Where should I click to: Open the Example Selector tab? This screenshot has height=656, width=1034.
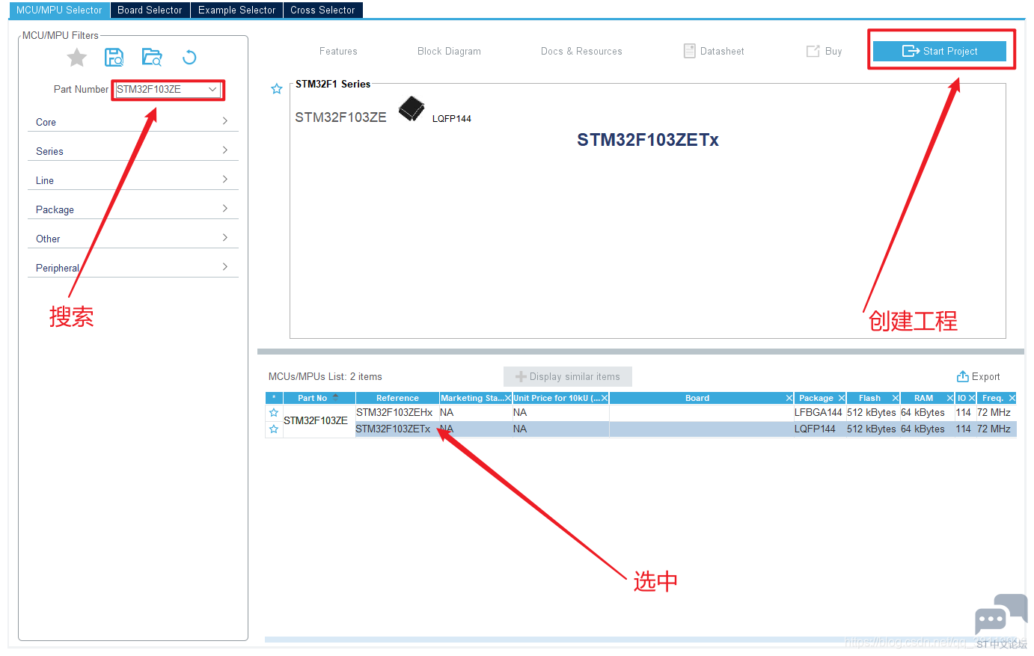pos(237,10)
